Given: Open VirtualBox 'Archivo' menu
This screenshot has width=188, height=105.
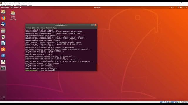Looking at the screenshot, I should coord(3,5).
